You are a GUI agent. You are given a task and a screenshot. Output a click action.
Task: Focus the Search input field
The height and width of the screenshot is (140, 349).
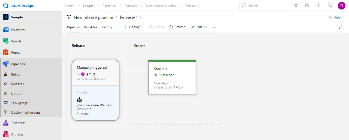pyautogui.click(x=263, y=5)
